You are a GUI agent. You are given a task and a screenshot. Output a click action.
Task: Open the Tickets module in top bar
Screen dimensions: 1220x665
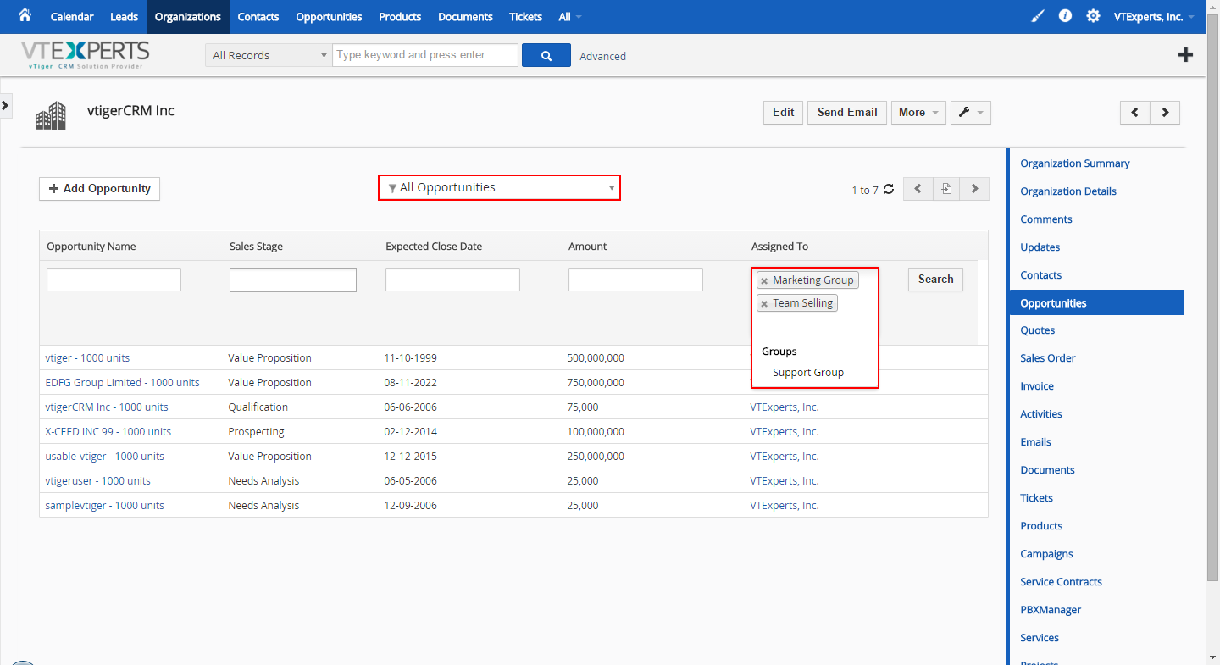(x=525, y=17)
